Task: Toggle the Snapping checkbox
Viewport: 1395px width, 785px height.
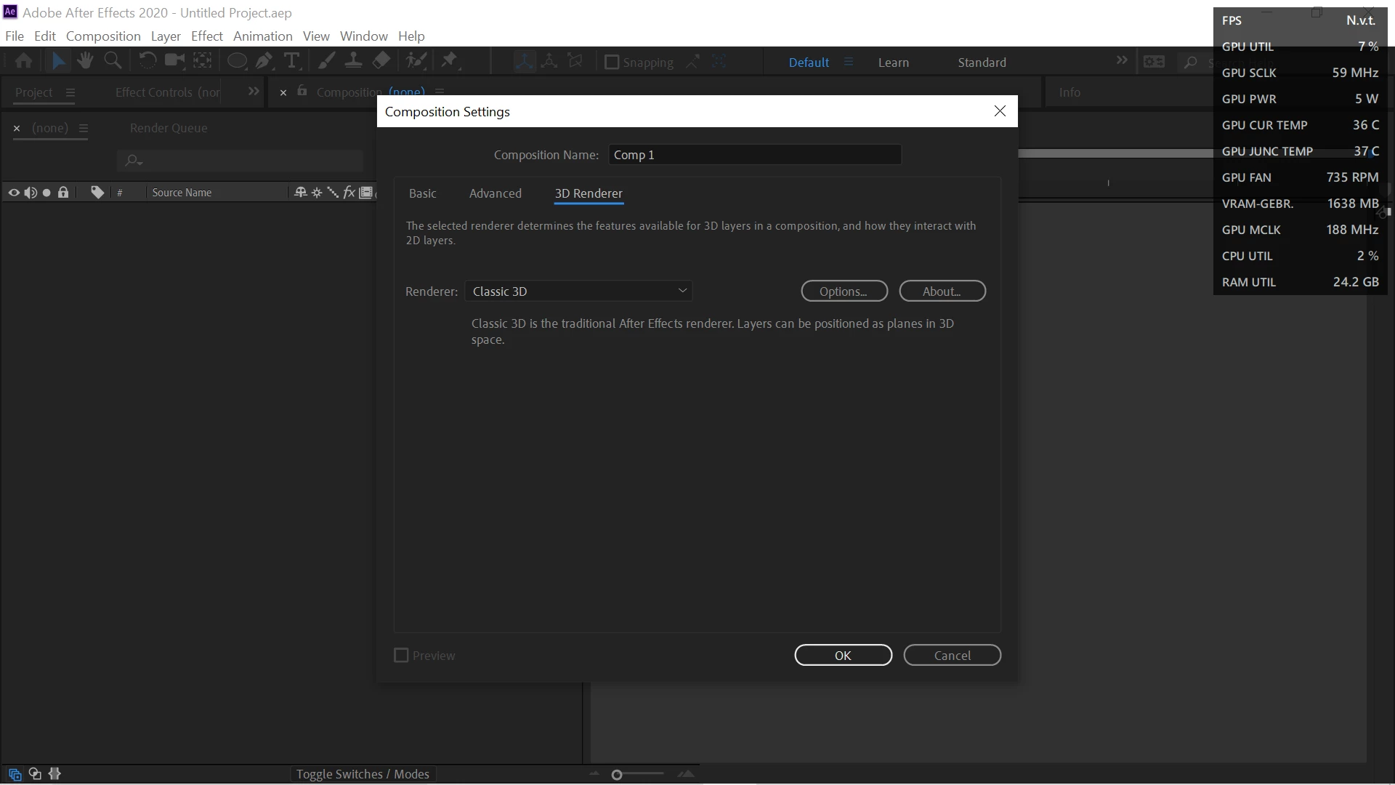Action: [x=612, y=63]
